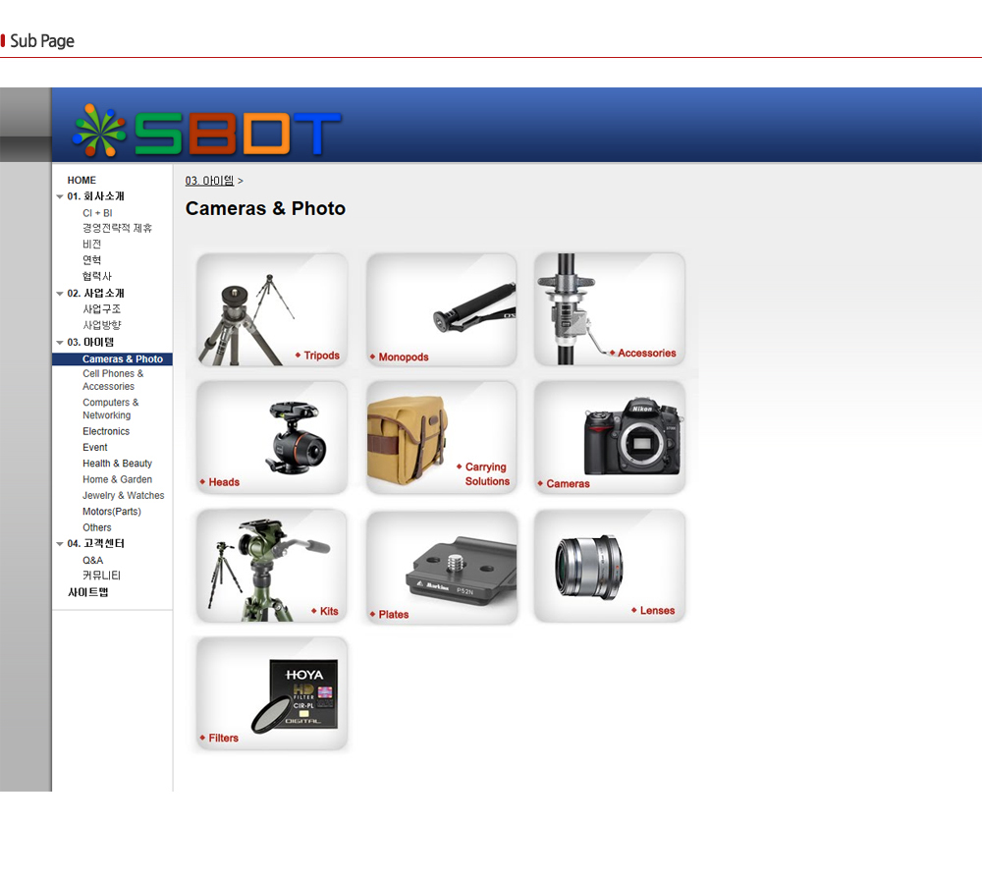The image size is (982, 880).
Task: Open the CI + BI page
Action: [97, 213]
